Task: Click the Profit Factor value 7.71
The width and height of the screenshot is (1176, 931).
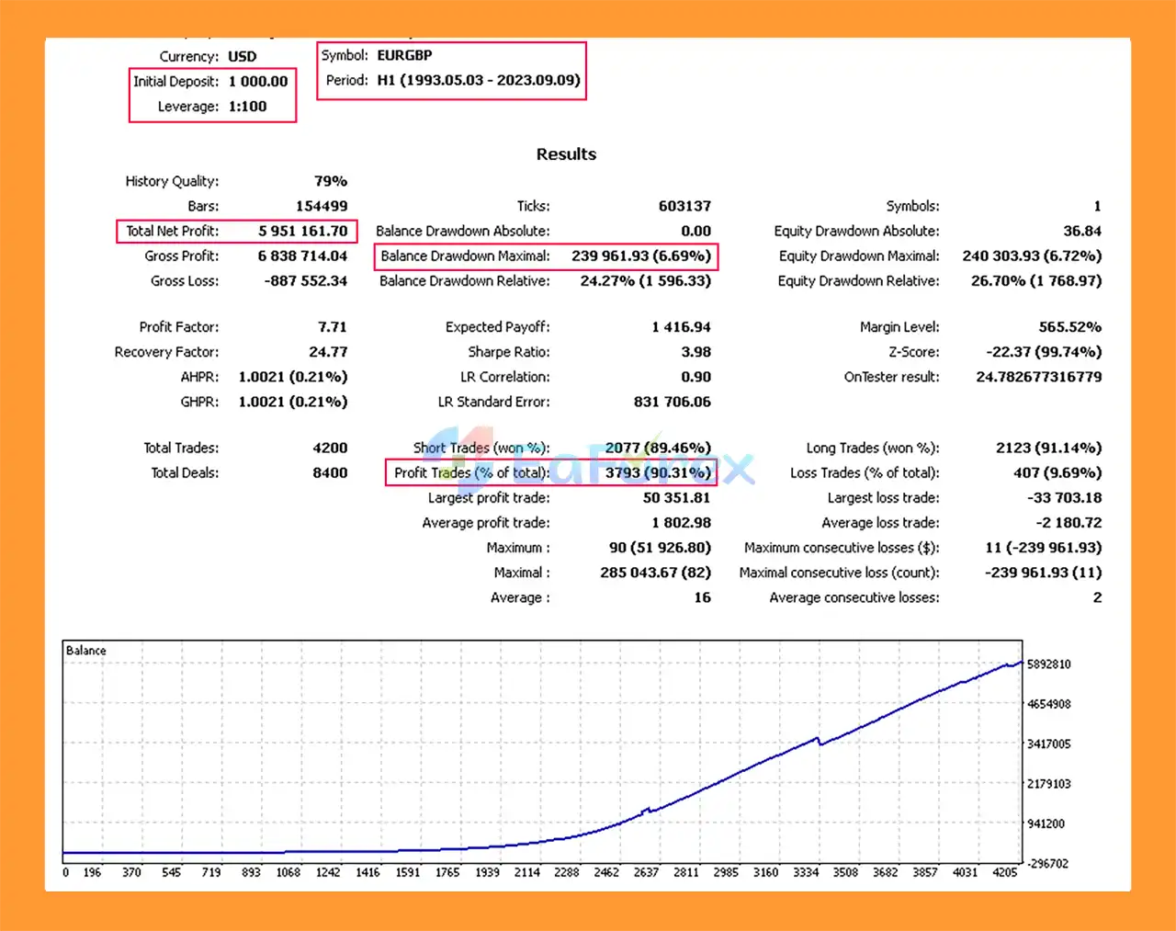Action: [332, 327]
